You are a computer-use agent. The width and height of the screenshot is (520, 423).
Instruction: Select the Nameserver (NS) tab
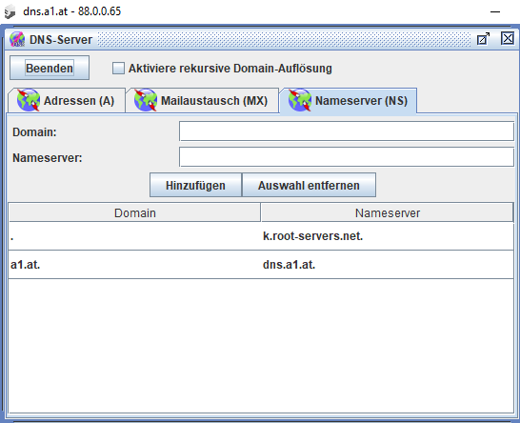pyautogui.click(x=349, y=101)
